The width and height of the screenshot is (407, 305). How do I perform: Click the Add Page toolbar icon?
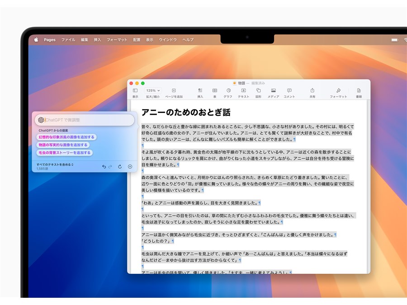[174, 90]
